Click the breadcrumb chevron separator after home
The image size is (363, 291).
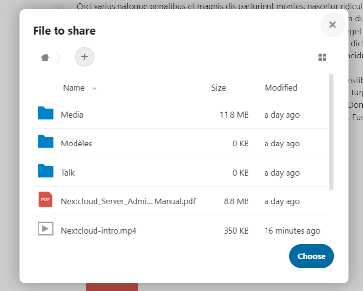click(x=59, y=57)
